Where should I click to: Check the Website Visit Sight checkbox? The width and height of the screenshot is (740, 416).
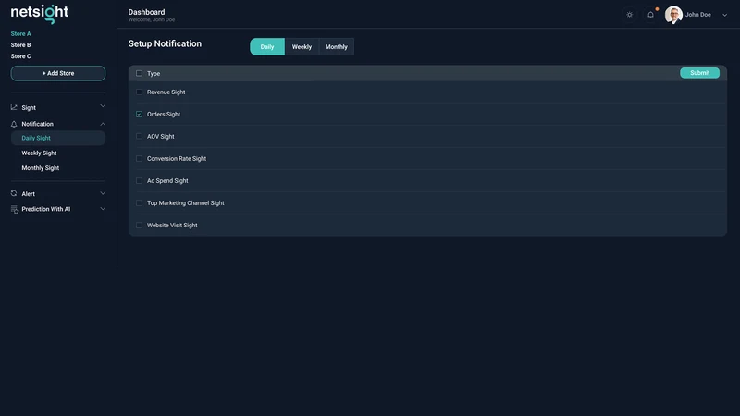140,225
